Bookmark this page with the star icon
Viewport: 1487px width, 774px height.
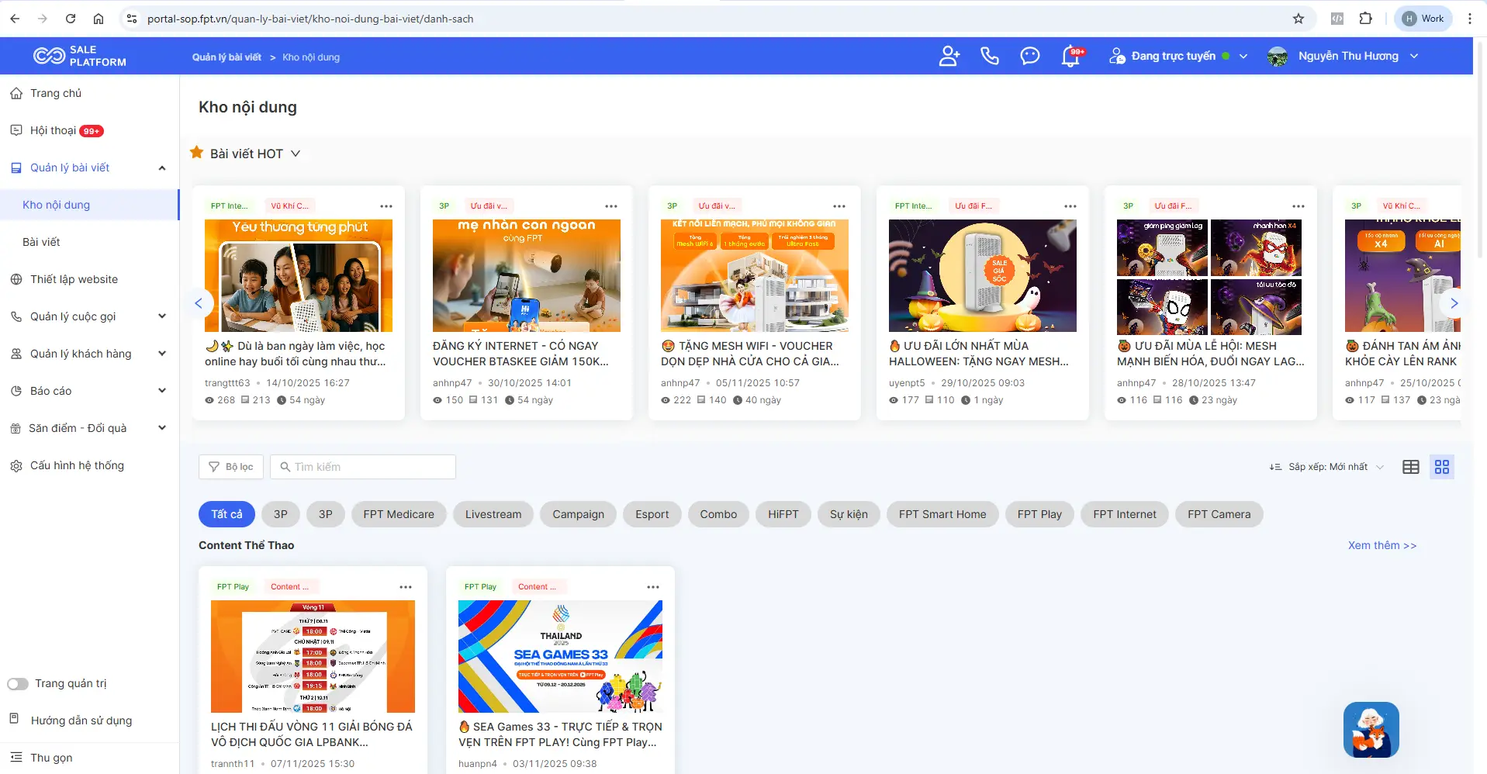[1298, 19]
